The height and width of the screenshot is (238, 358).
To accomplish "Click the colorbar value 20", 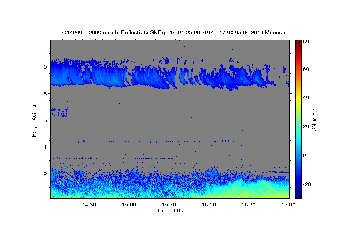I will [306, 126].
